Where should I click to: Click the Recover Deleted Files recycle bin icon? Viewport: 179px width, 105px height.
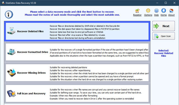pyautogui.click(x=11, y=31)
